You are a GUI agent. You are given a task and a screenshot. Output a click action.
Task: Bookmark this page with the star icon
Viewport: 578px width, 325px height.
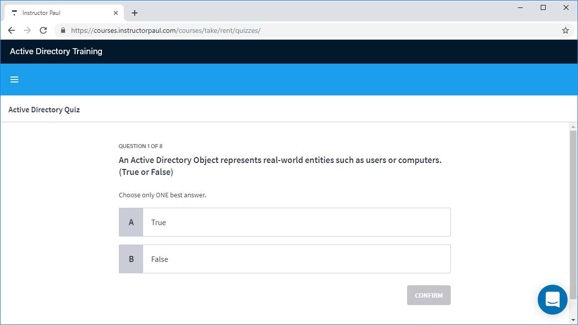click(x=565, y=30)
